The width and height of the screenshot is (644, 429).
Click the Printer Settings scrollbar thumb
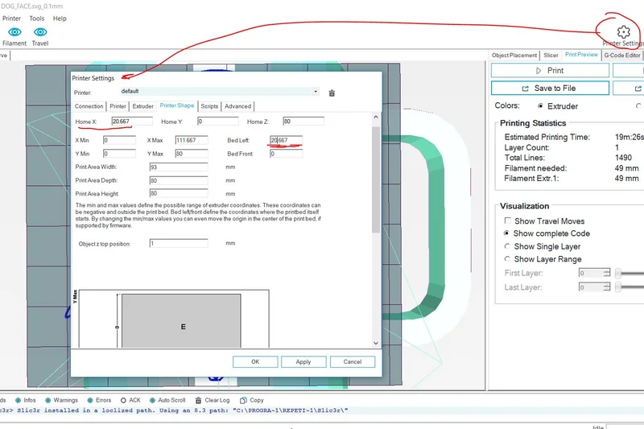point(375,179)
